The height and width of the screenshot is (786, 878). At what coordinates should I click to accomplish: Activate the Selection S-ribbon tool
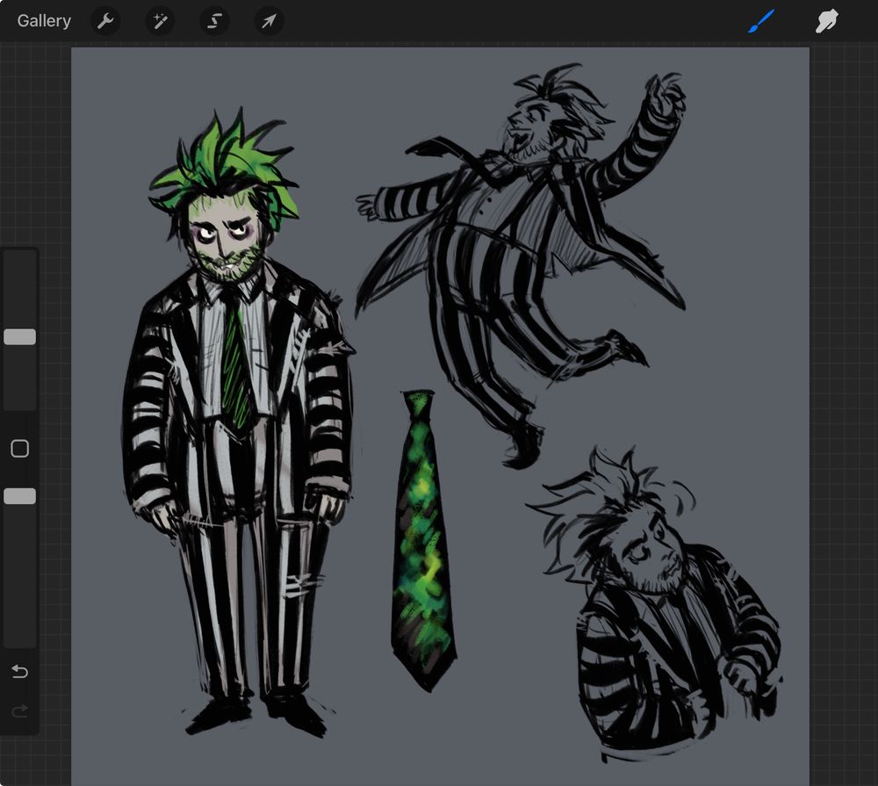click(214, 21)
